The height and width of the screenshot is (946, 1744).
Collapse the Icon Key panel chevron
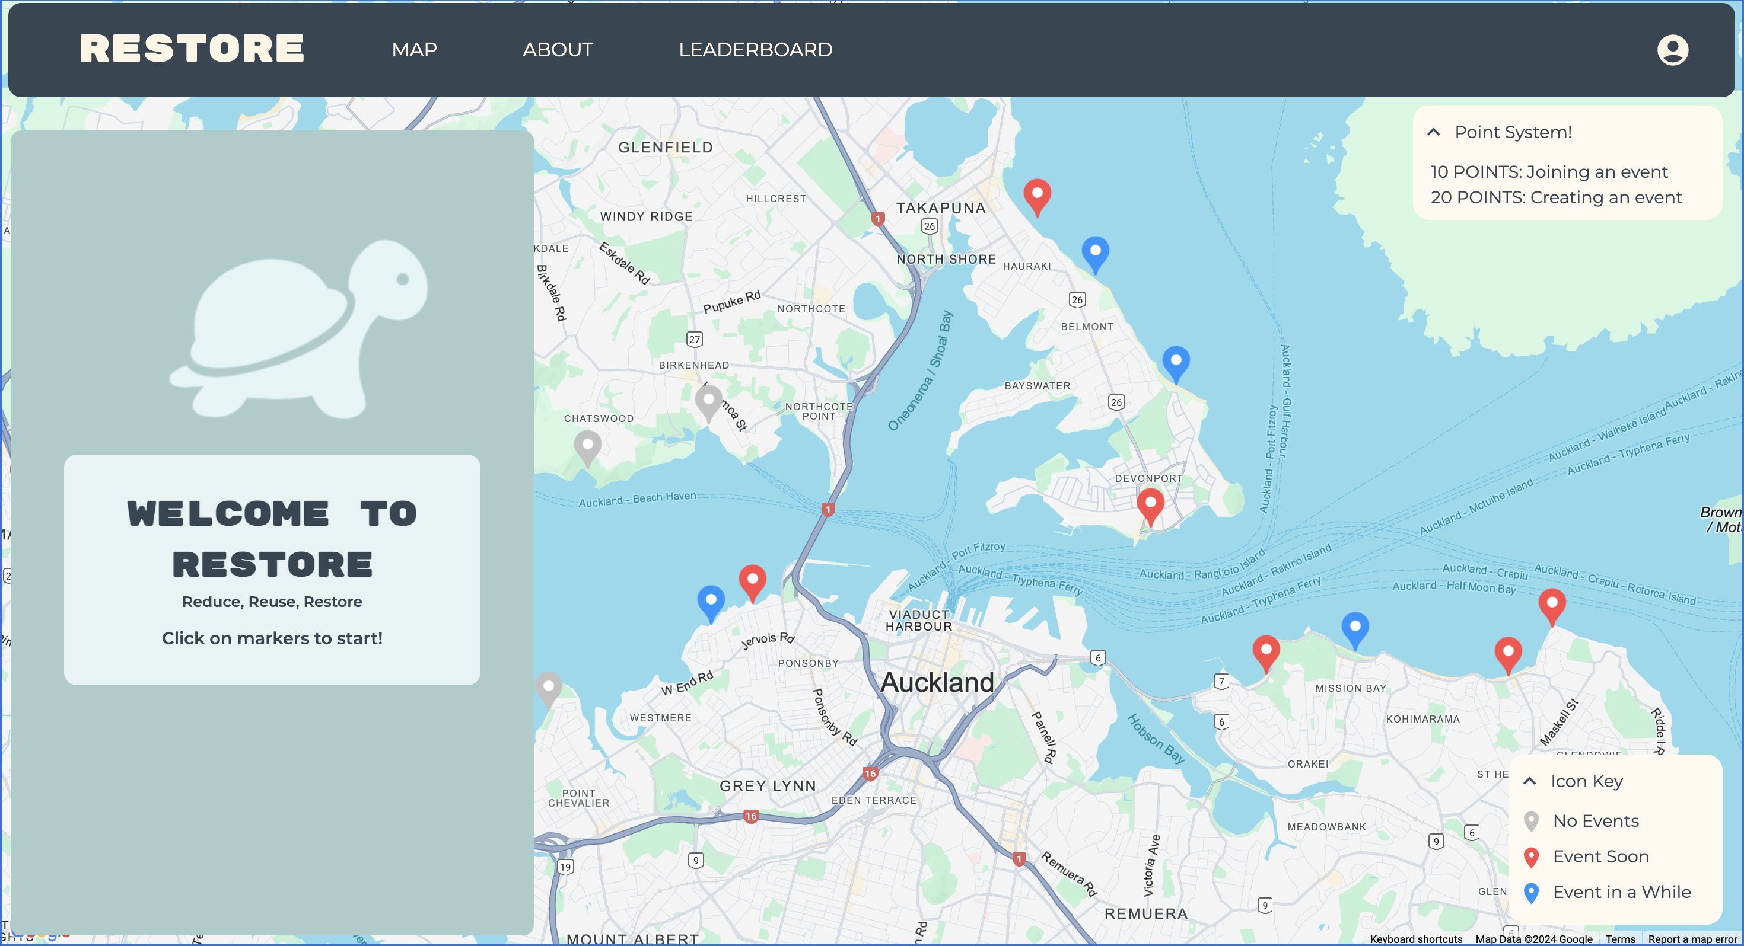tap(1529, 782)
